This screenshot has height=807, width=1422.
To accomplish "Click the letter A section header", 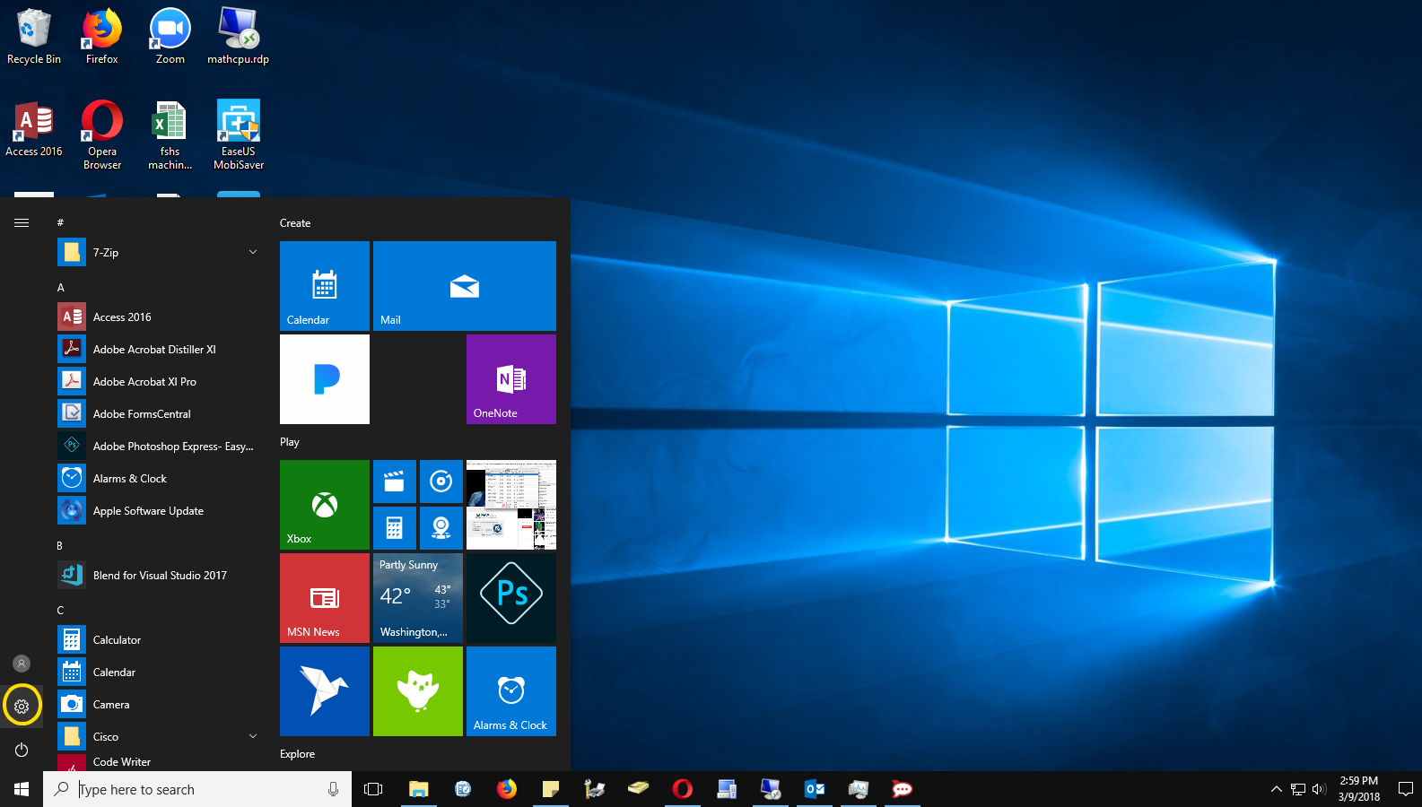I will coord(61,288).
